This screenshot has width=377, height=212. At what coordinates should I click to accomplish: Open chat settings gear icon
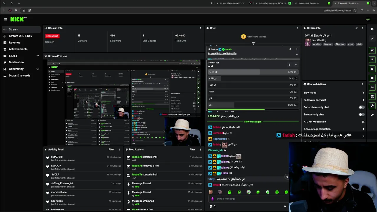tap(285, 206)
